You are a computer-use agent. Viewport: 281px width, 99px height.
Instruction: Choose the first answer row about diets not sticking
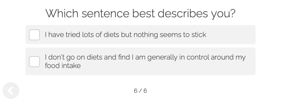140,34
